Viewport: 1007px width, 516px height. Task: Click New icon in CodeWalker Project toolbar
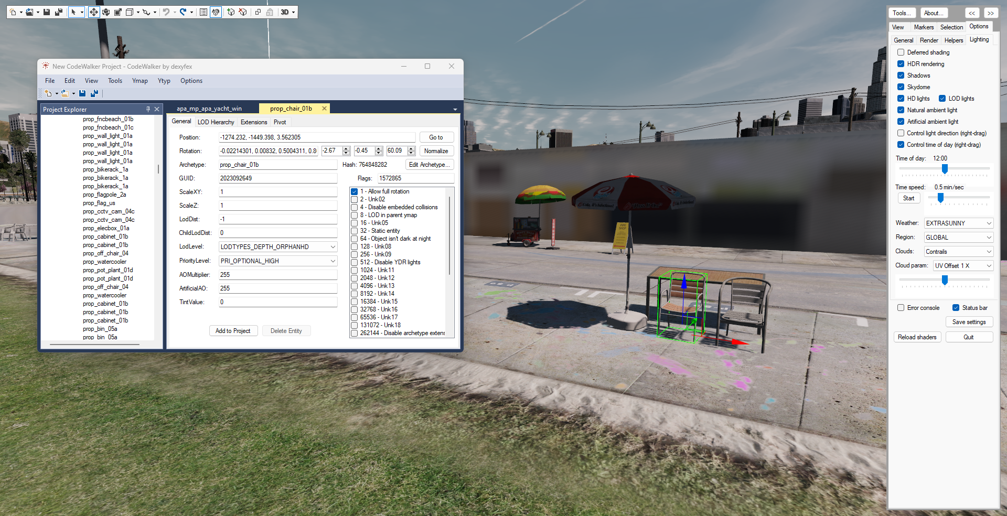pyautogui.click(x=48, y=93)
